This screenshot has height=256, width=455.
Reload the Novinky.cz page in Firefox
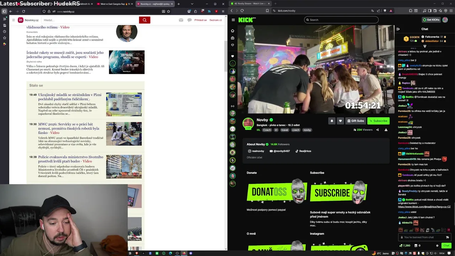click(23, 11)
